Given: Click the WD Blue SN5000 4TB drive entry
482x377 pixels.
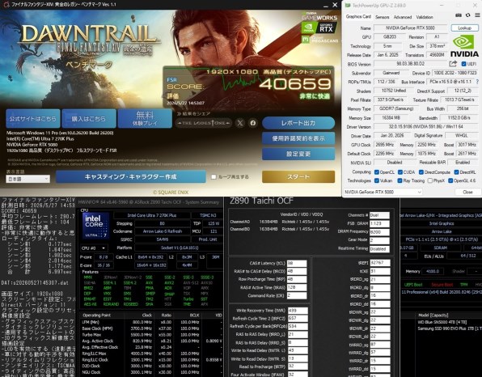Looking at the screenshot, I should 442,322.
